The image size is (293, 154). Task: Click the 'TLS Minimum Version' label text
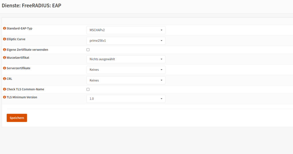coord(22,97)
